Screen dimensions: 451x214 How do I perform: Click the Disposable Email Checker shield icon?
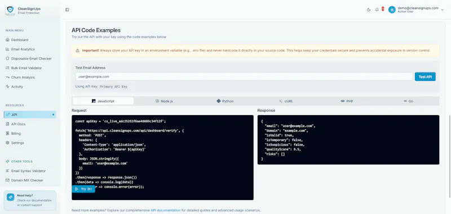point(7,58)
